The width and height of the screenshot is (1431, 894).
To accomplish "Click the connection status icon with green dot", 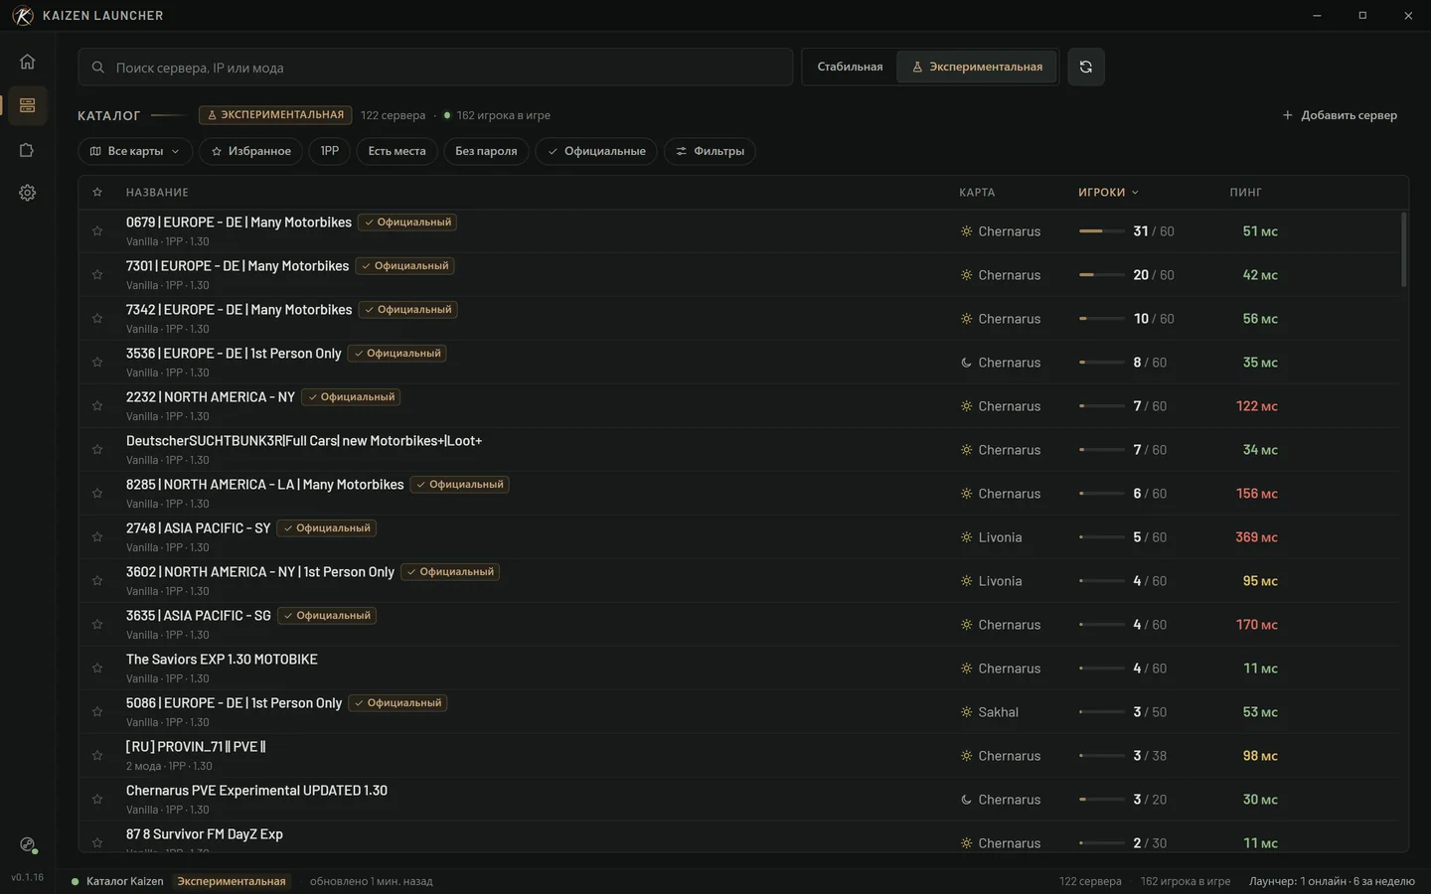I will click(x=27, y=844).
